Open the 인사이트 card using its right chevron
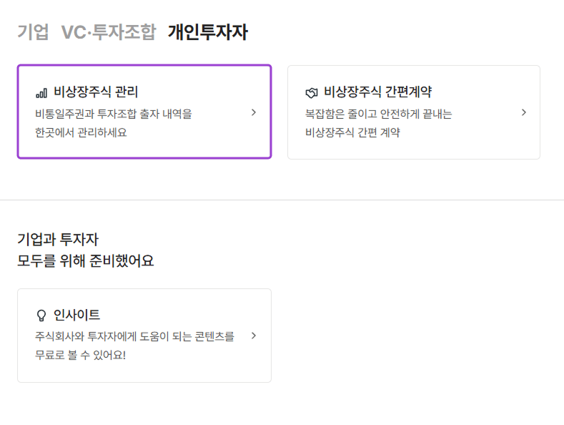The width and height of the screenshot is (564, 425). [x=254, y=336]
